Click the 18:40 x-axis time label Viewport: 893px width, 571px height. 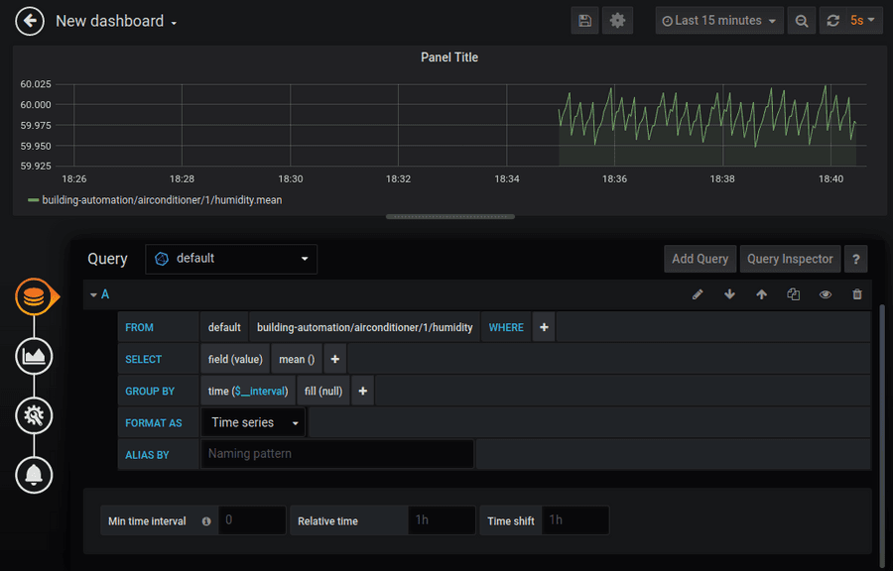[x=830, y=179]
